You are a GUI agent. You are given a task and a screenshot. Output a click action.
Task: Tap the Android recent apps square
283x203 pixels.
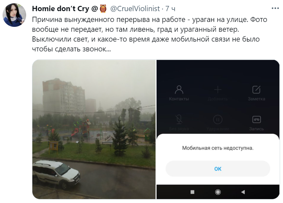tap(192, 192)
